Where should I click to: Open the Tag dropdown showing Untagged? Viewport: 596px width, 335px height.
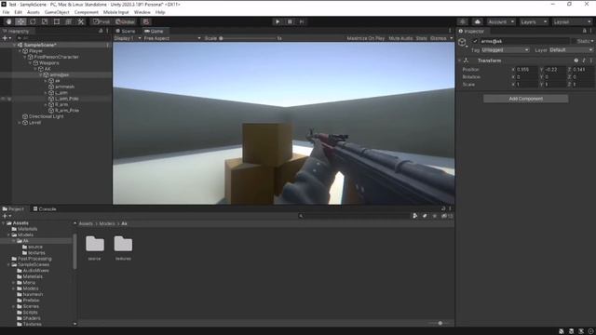(x=505, y=49)
